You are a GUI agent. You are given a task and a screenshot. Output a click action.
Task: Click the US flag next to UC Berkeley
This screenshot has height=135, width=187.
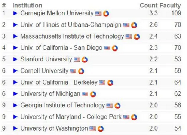[x=102, y=83]
